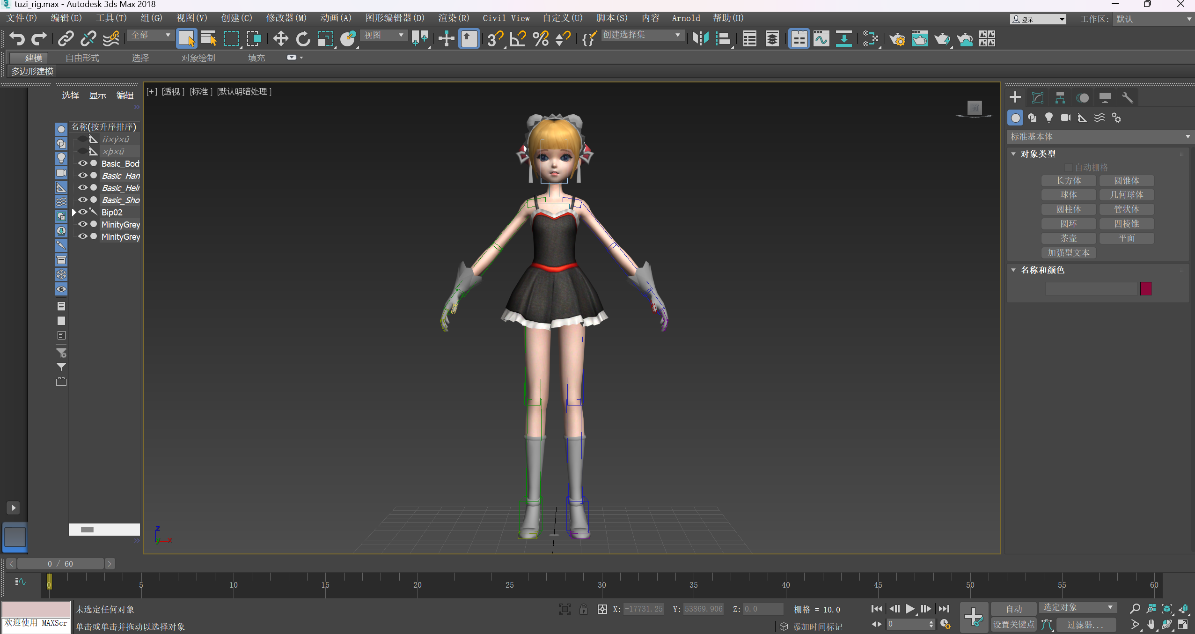Hide the Basic_Helr object eye icon
The height and width of the screenshot is (634, 1195).
pyautogui.click(x=83, y=188)
